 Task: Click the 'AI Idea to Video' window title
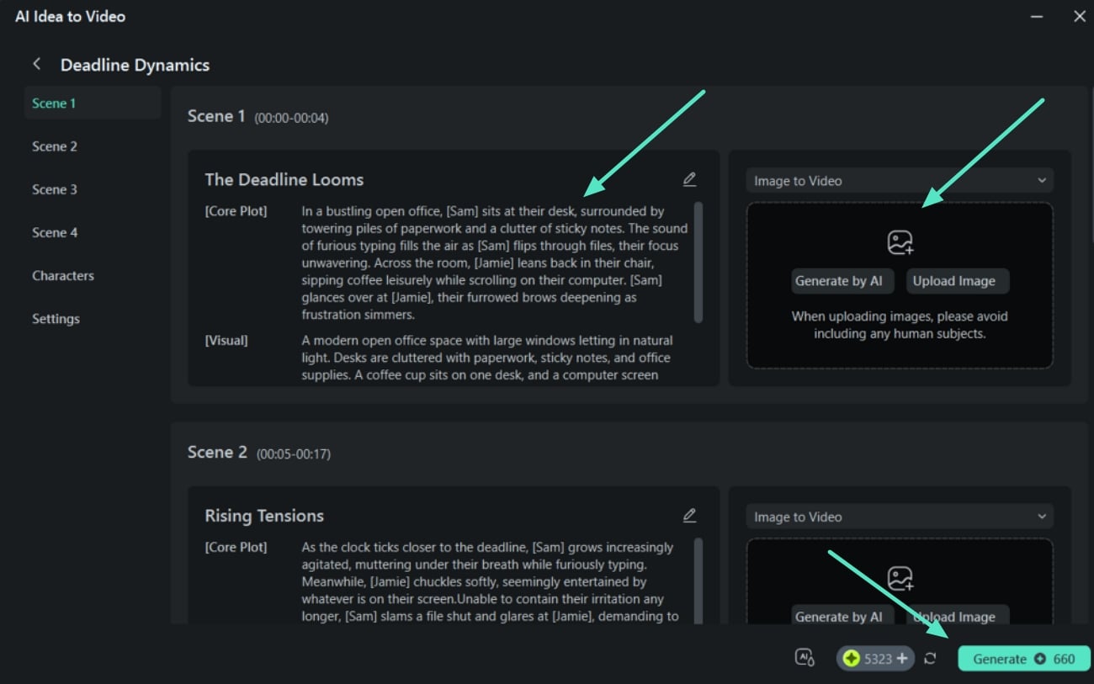tap(70, 16)
